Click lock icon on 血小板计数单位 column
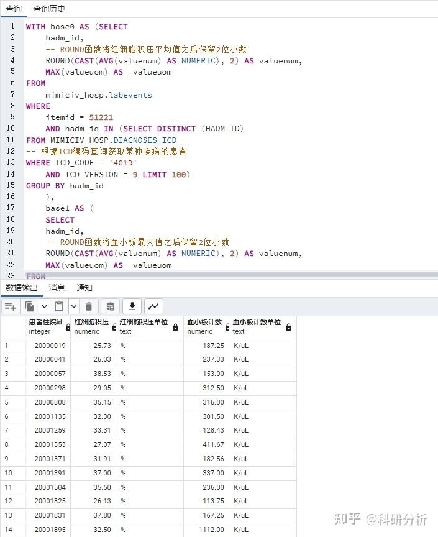Image resolution: width=438 pixels, height=537 pixels. click(288, 328)
